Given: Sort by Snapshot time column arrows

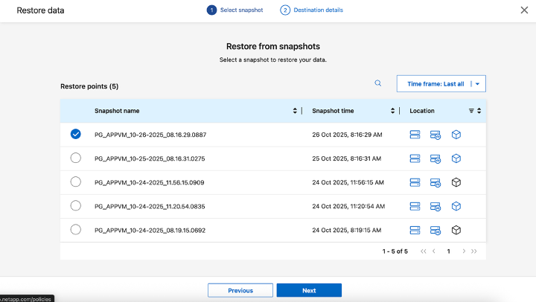Looking at the screenshot, I should pos(393,111).
